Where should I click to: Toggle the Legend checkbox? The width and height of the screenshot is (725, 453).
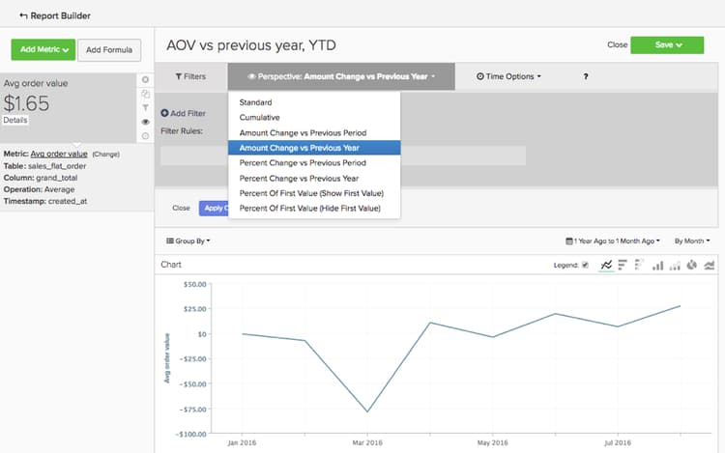point(585,265)
